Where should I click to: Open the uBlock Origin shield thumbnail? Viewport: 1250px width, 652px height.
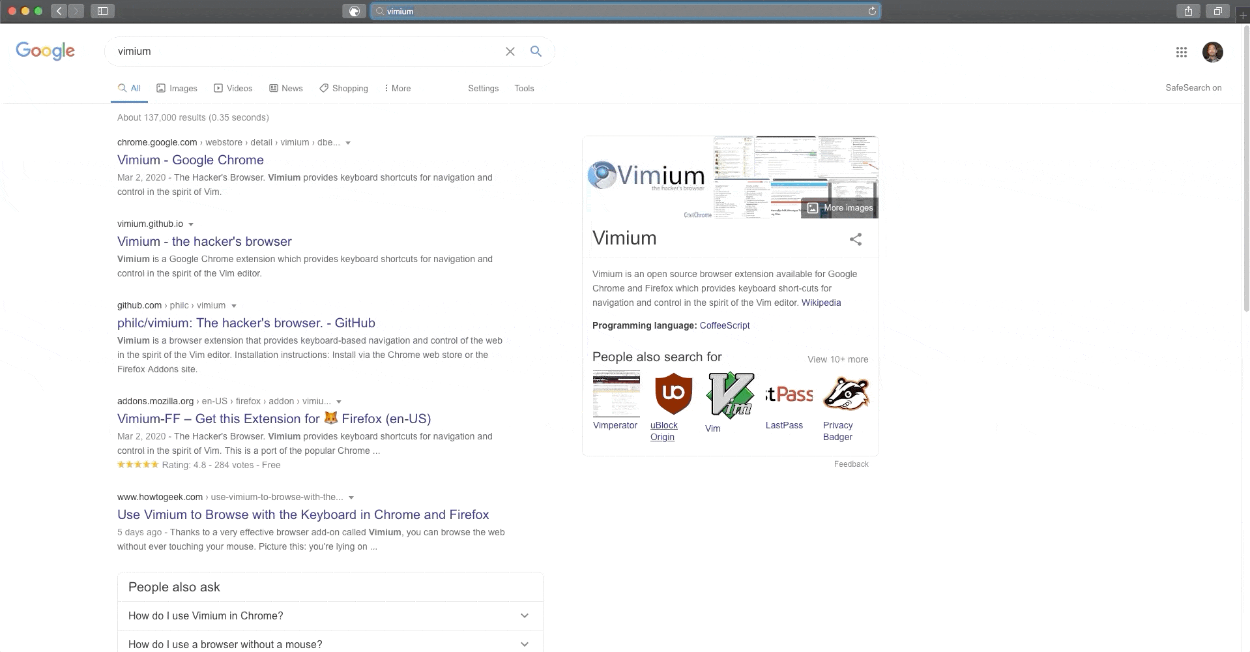[673, 394]
